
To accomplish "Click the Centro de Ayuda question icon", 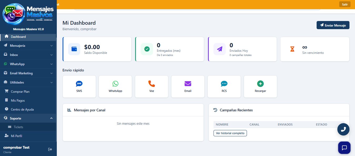I will coord(7,109).
